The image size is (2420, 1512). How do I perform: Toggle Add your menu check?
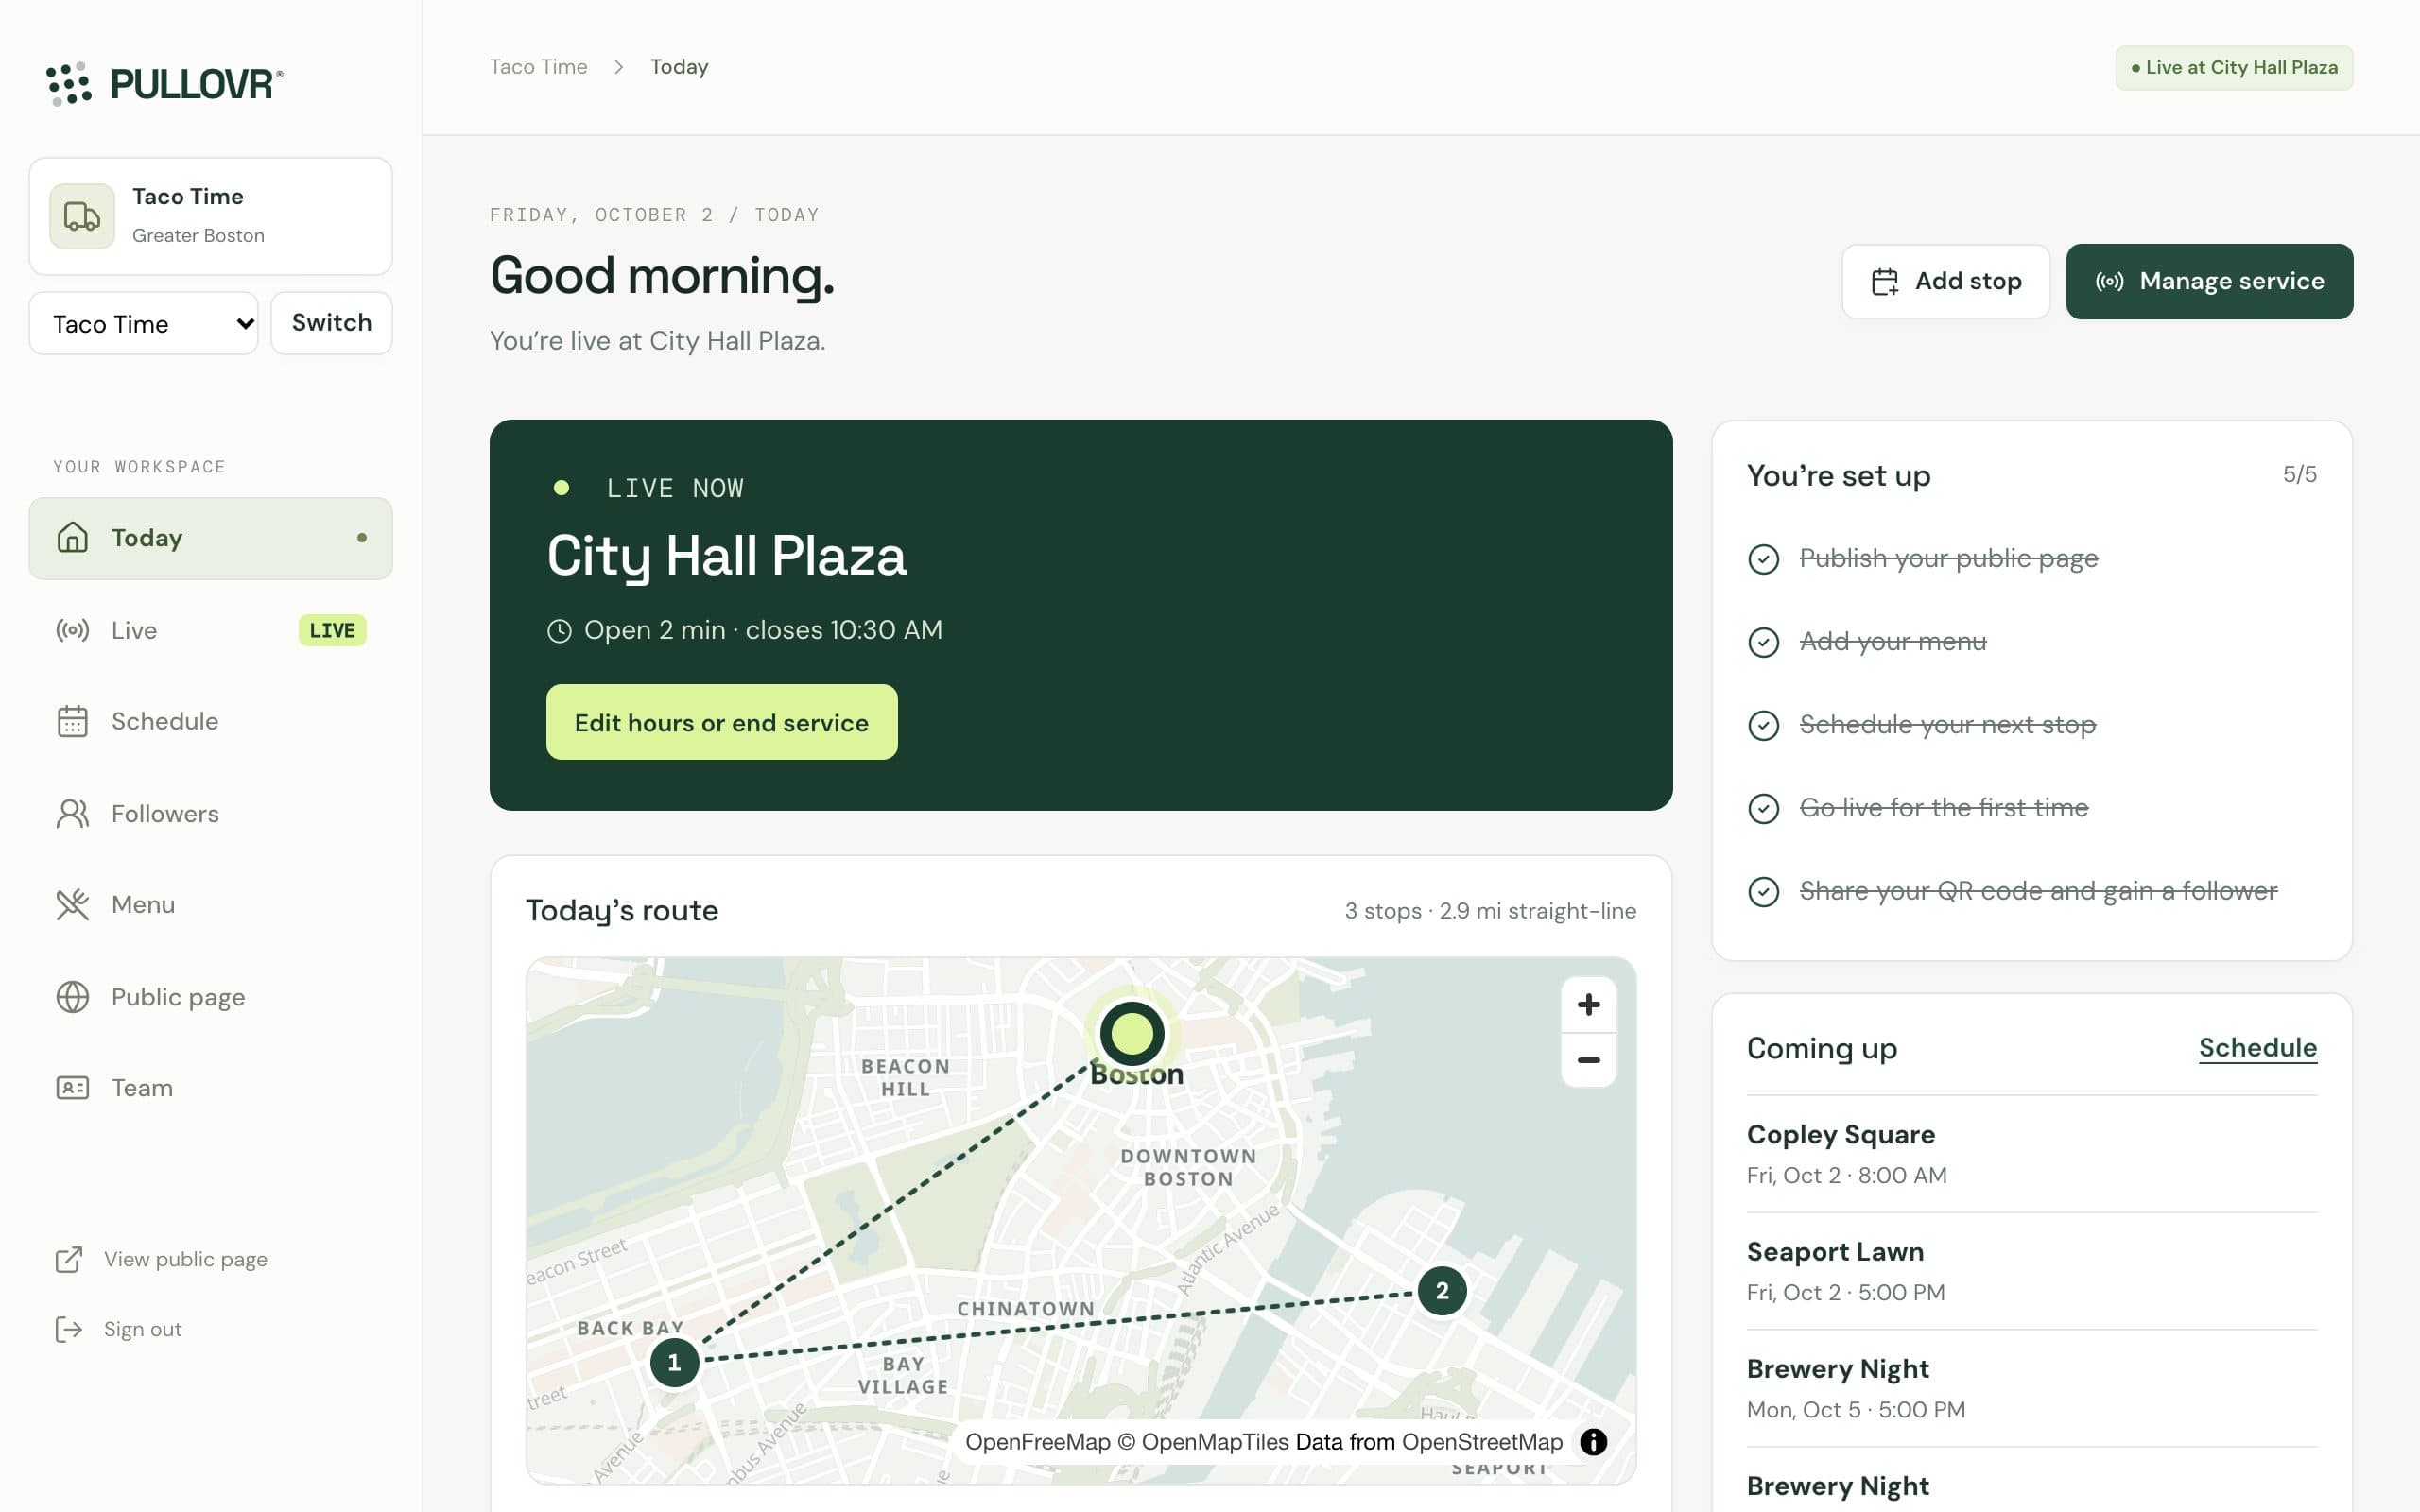coord(1763,642)
